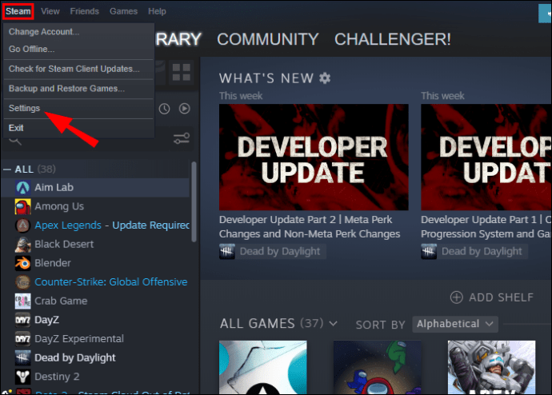The width and height of the screenshot is (552, 395).
Task: Open advanced library filter options
Action: pyautogui.click(x=182, y=140)
